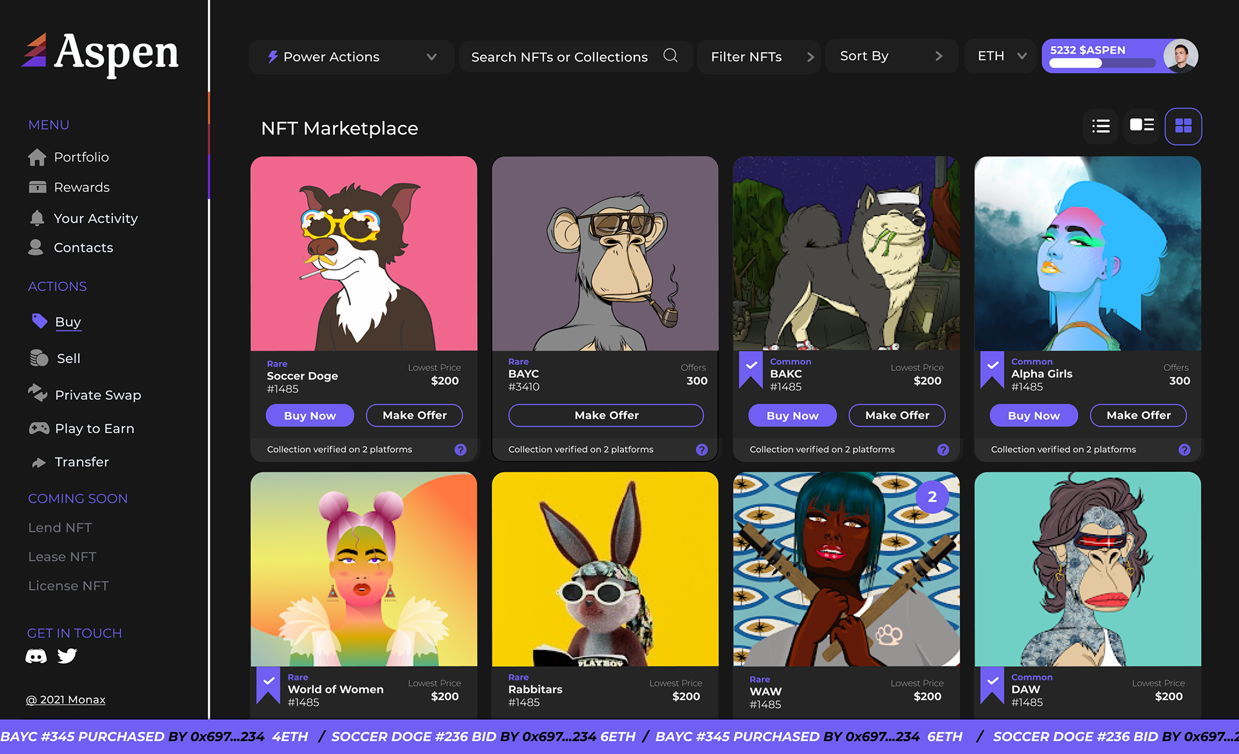Click the Play to Earn gamepad icon
Image resolution: width=1239 pixels, height=754 pixels.
click(39, 428)
